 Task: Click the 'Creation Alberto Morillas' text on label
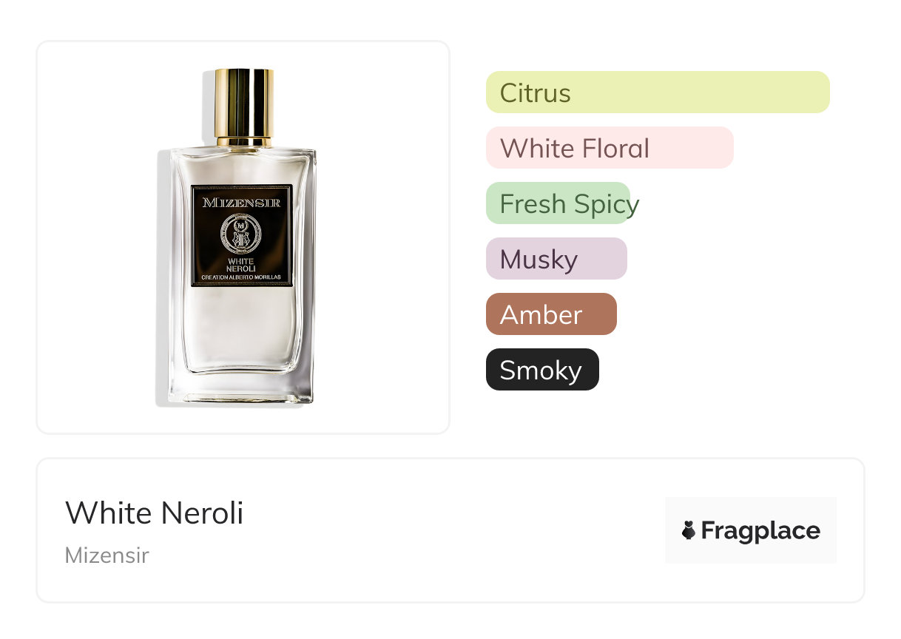242,278
